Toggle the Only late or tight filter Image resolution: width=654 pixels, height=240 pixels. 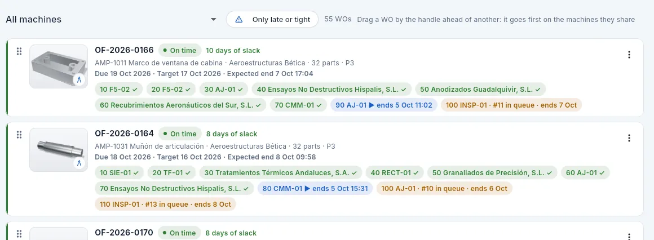point(272,20)
